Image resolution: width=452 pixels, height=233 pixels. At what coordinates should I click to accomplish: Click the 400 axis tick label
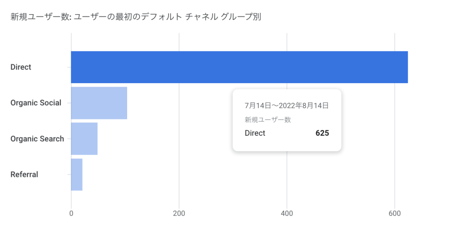pyautogui.click(x=287, y=214)
